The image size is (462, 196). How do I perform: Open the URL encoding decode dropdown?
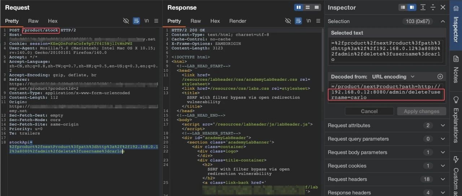pyautogui.click(x=393, y=77)
